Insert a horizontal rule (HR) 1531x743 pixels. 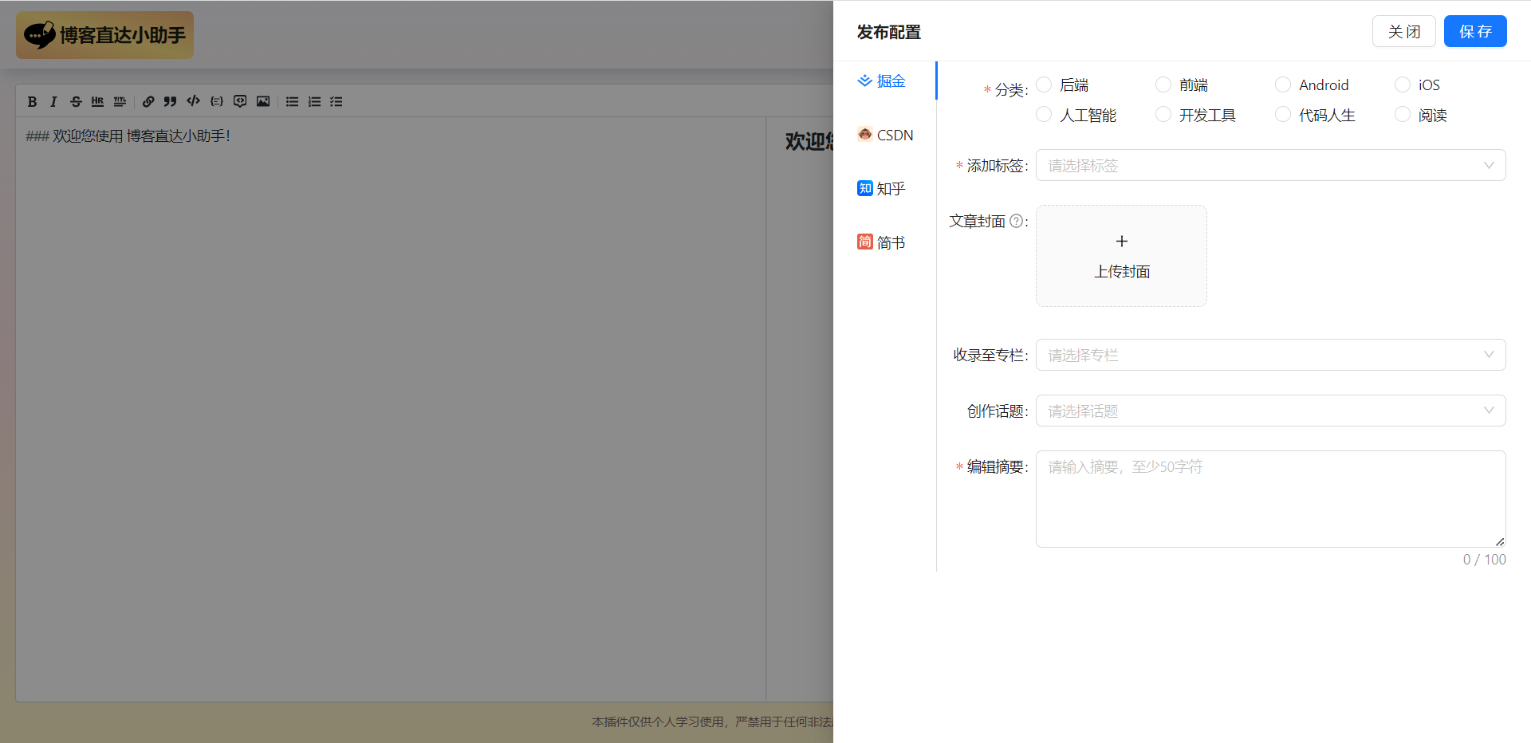[x=97, y=101]
